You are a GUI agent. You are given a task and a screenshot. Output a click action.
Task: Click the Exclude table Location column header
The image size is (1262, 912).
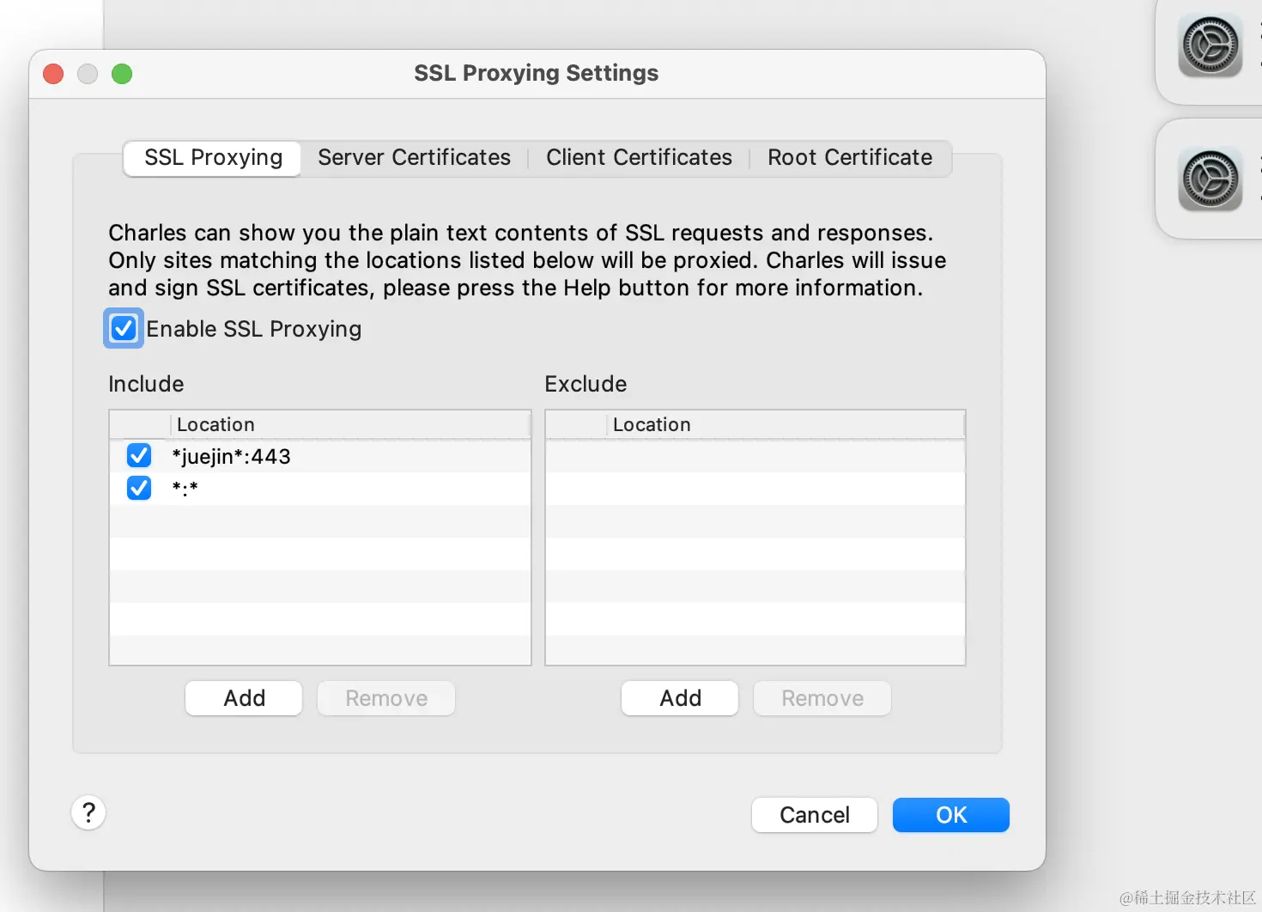tap(773, 425)
